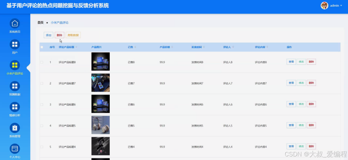Click the cell 已售5
Viewport: 348px width, 160px height.
coord(131,126)
